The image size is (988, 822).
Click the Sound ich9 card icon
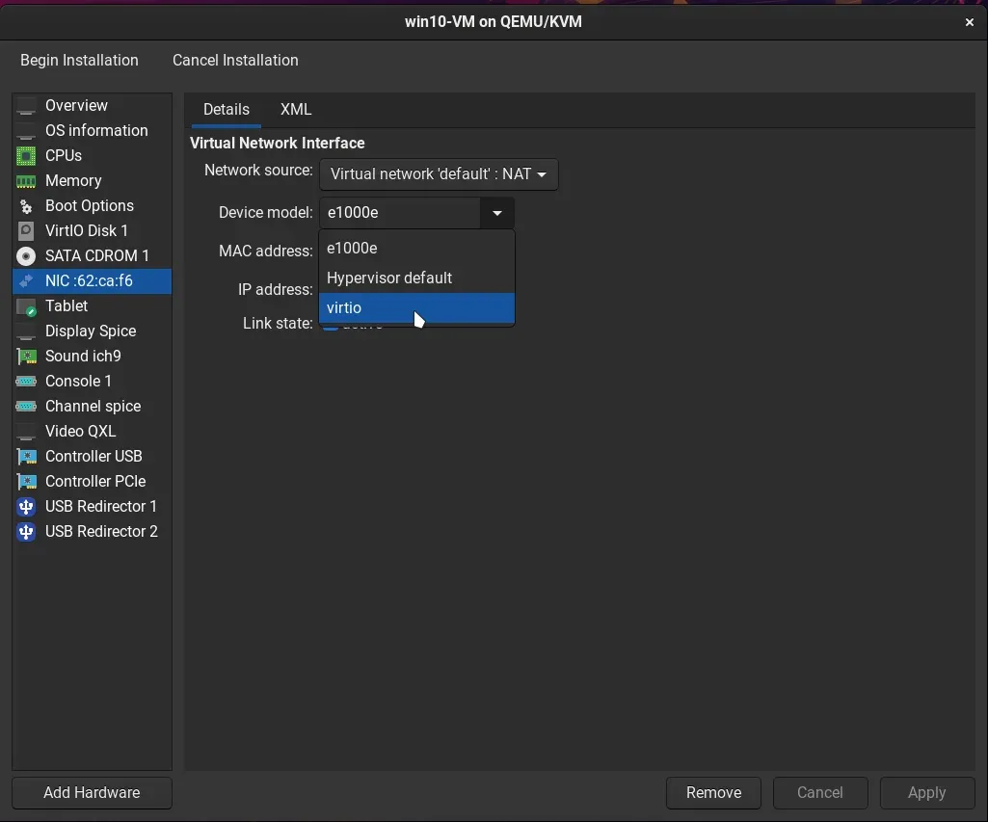click(26, 357)
